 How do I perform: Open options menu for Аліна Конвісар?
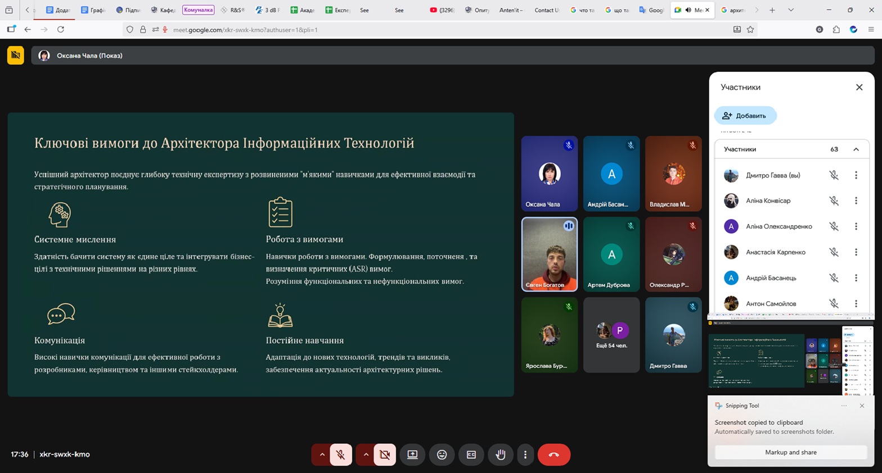[856, 201]
